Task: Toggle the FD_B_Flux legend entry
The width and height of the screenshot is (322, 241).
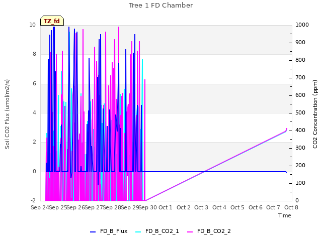Action: 109,231
